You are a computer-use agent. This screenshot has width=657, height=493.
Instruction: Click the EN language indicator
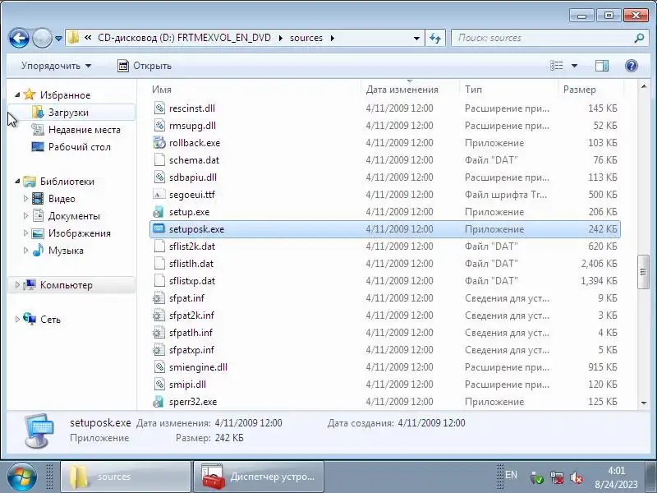[x=511, y=475]
